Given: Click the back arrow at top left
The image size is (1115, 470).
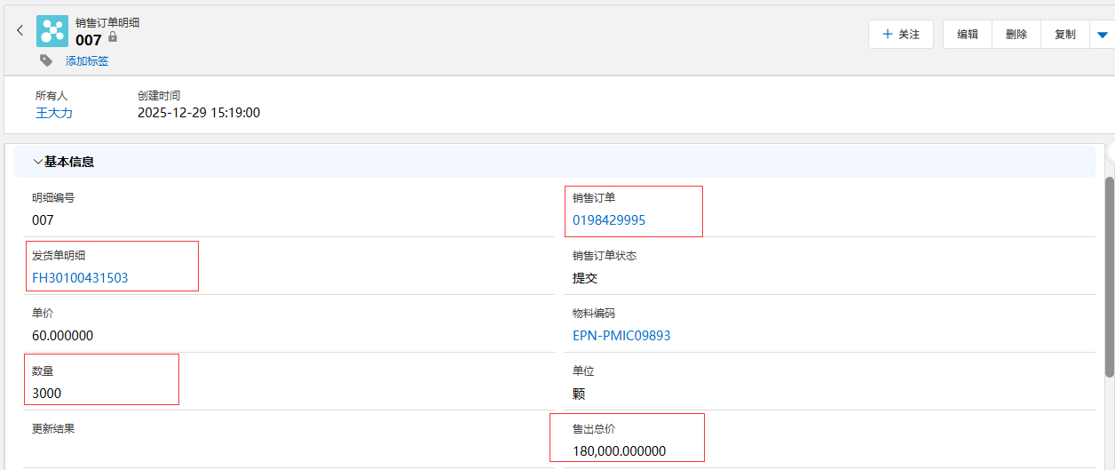Looking at the screenshot, I should [x=20, y=30].
